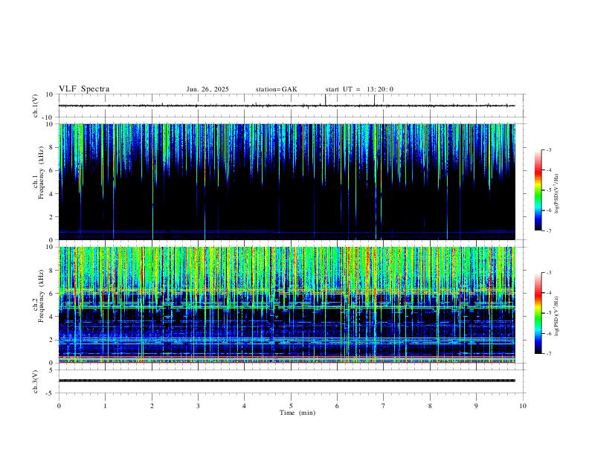This screenshot has width=589, height=455.
Task: Click the ch.1 spectrogram color scale bar
Action: coord(538,190)
